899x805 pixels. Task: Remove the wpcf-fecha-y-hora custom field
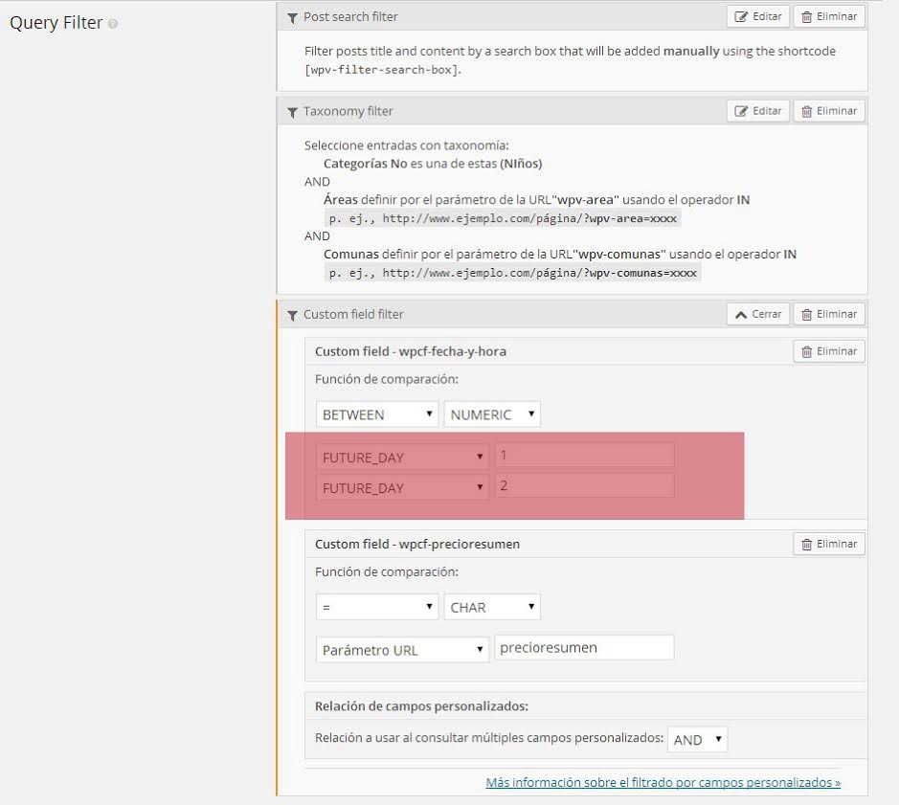(829, 351)
